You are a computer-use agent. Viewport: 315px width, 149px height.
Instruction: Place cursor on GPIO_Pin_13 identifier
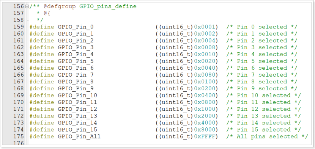pos(77,116)
